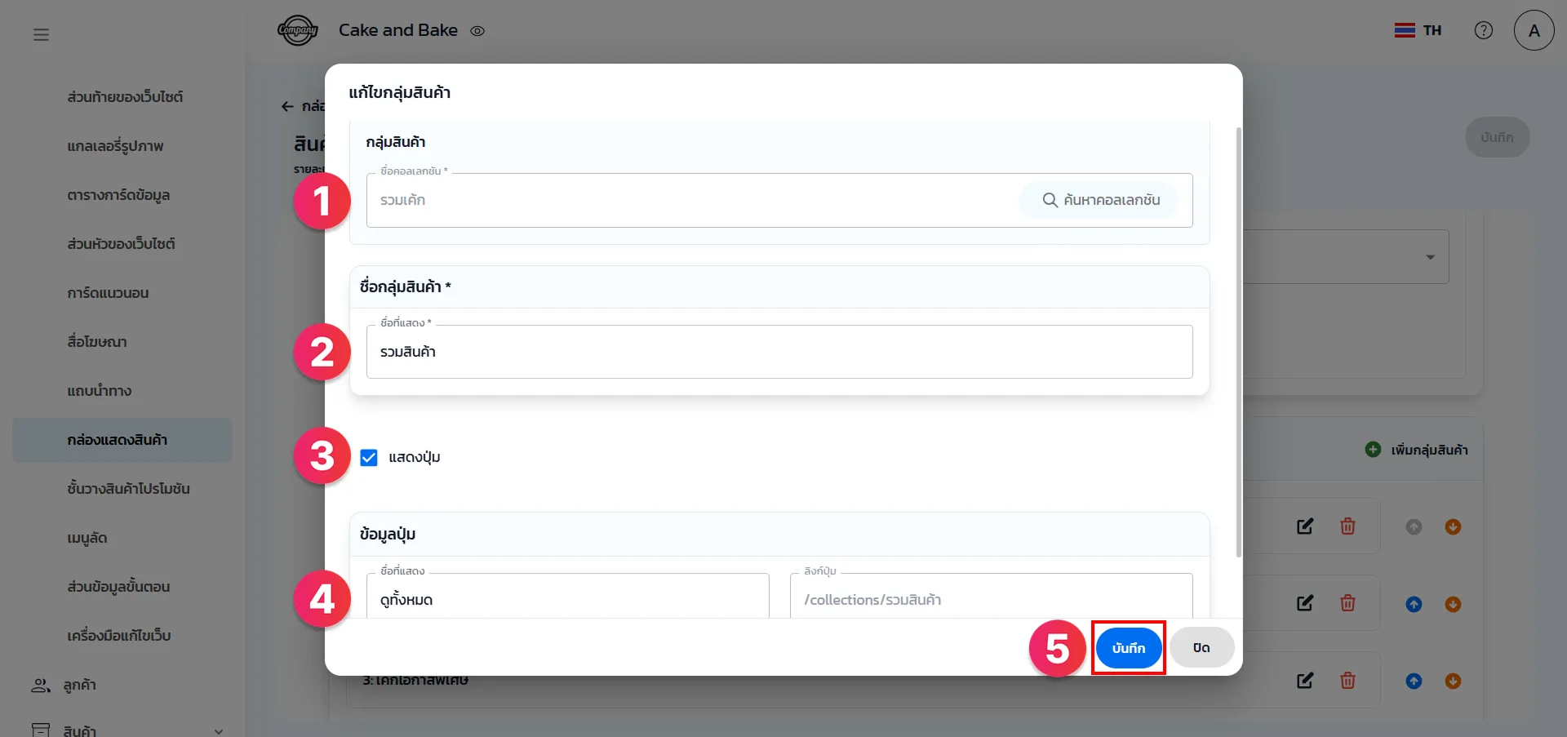Toggle the eye icon beside Cake and Bake
The width and height of the screenshot is (1567, 737).
[x=477, y=31]
